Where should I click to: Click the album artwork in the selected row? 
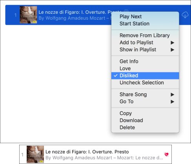pyautogui.click(x=28, y=15)
